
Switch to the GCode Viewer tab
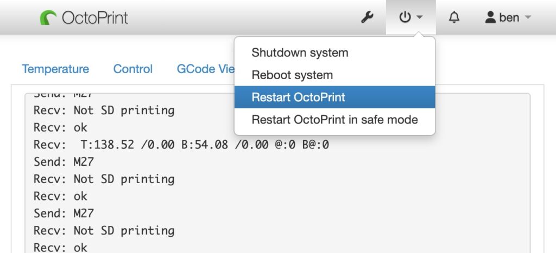[205, 69]
